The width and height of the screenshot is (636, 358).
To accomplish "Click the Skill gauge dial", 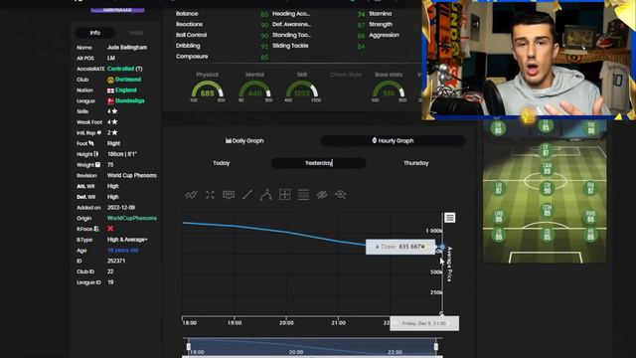I will coord(302,89).
